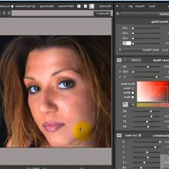Toggle the Use Mask checkbox in Enhancements
This screenshot has width=169, height=169.
(140, 136)
